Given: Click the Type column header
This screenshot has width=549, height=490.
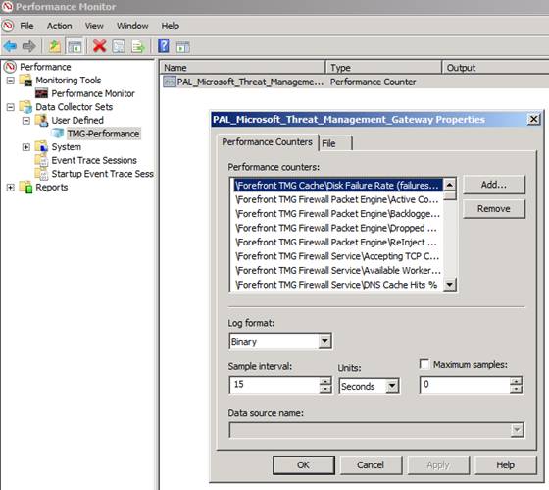Looking at the screenshot, I should click(383, 68).
